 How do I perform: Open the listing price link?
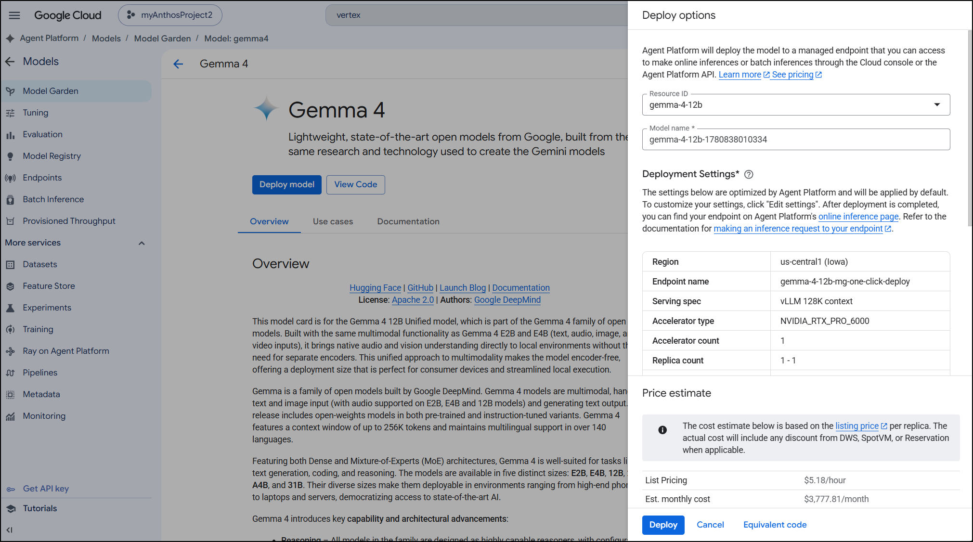pos(861,426)
